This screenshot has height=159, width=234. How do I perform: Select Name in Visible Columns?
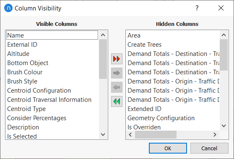52,35
